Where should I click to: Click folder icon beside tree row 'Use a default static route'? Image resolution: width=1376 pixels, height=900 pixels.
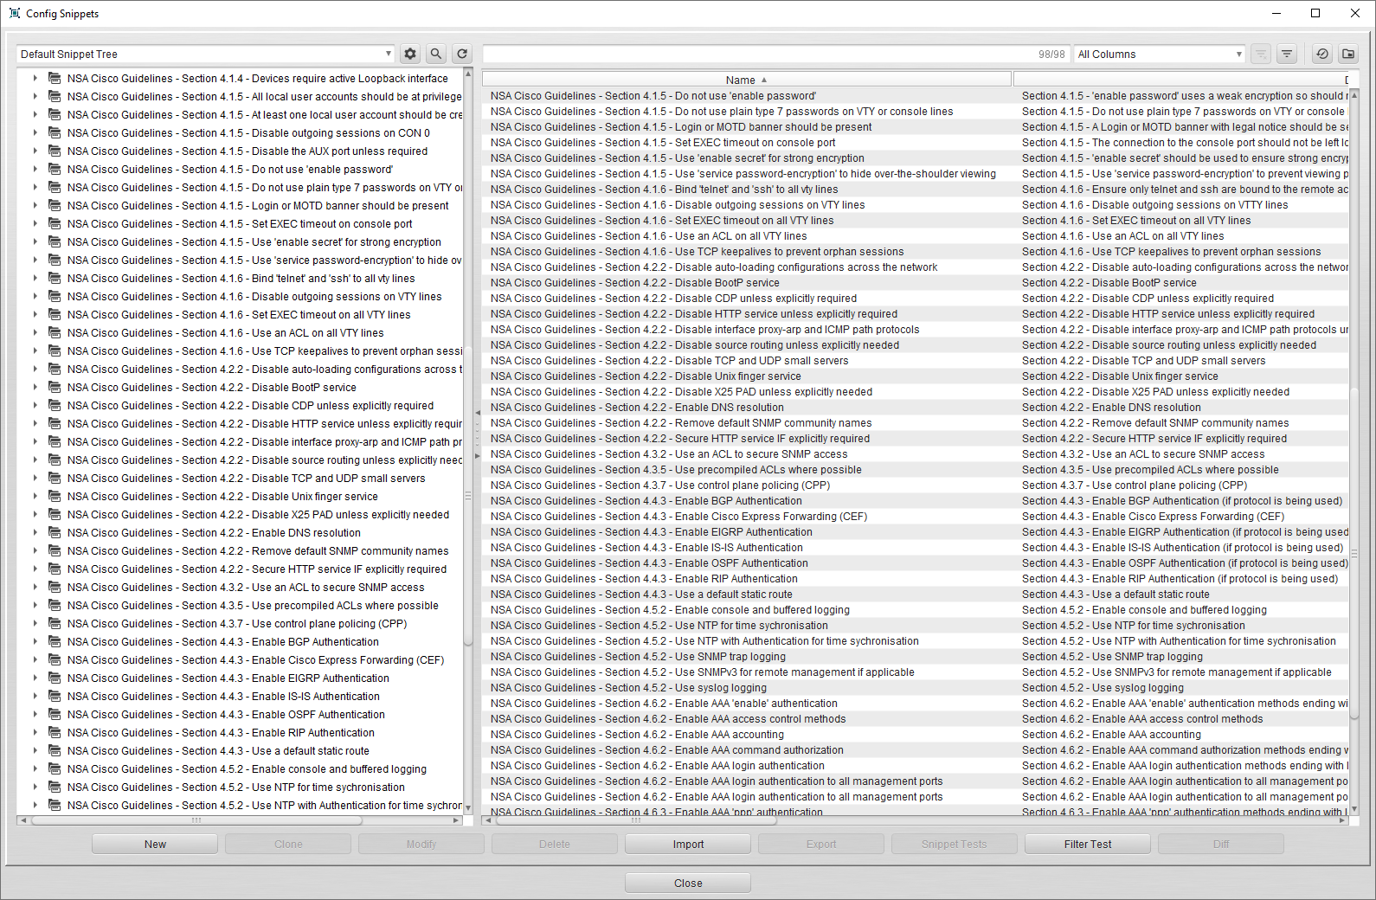pyautogui.click(x=55, y=750)
